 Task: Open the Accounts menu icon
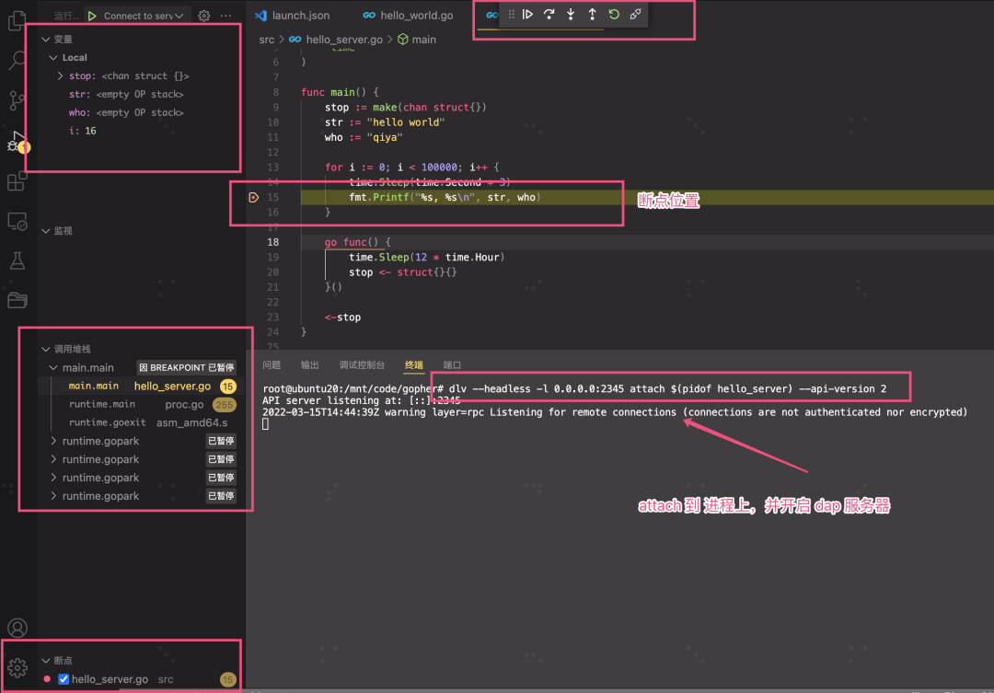coord(17,628)
